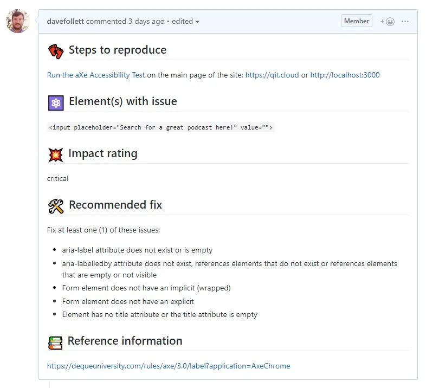The height and width of the screenshot is (388, 426).
Task: Click the Member badge label
Action: coord(357,21)
